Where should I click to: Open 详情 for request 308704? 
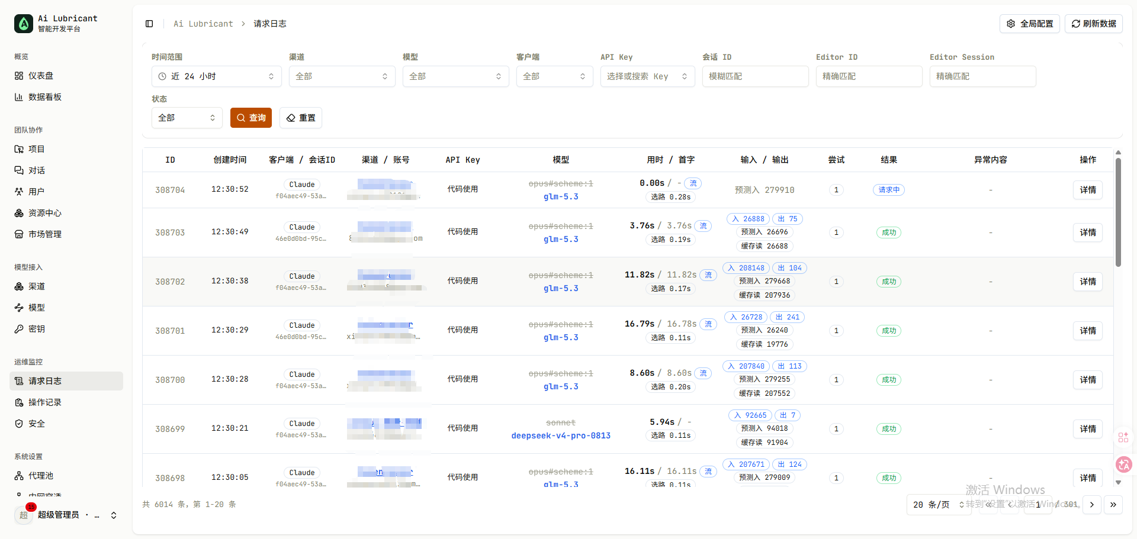point(1088,190)
